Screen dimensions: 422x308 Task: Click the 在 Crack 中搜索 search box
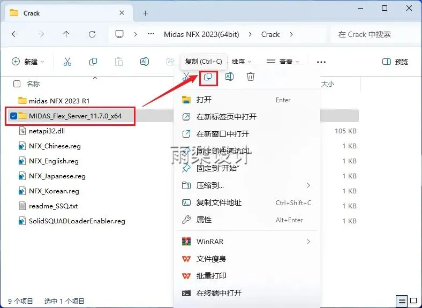(x=374, y=34)
